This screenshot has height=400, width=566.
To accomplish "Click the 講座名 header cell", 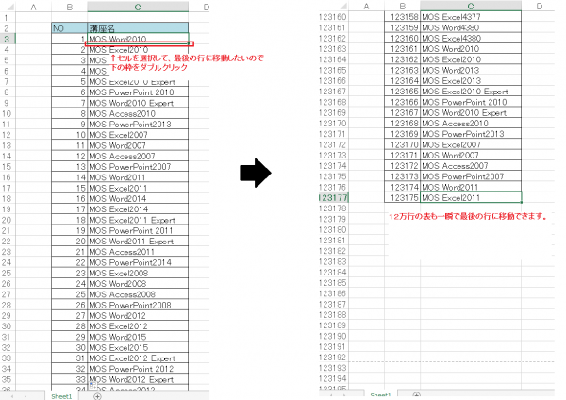I will [138, 28].
